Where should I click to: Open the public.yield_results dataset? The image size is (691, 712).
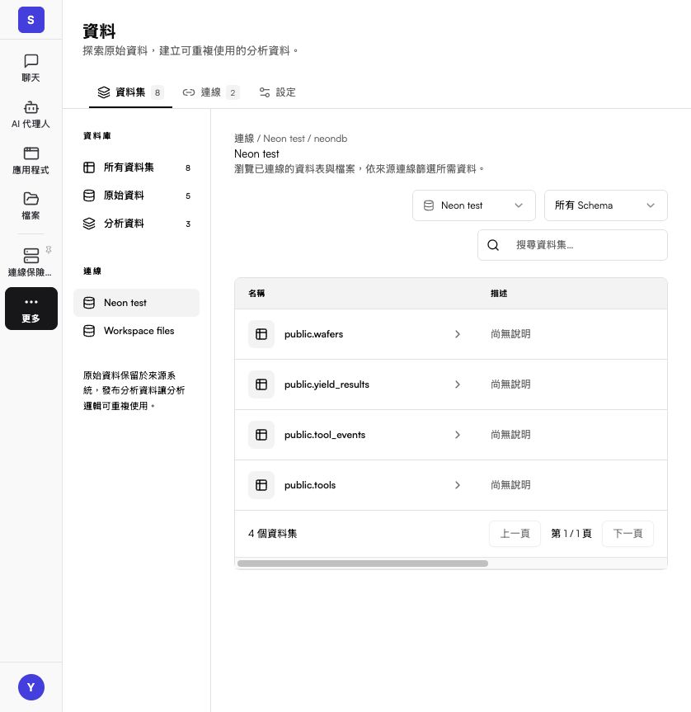[x=327, y=384]
